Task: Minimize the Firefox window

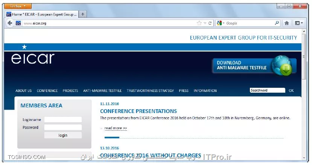Action: pos(281,6)
